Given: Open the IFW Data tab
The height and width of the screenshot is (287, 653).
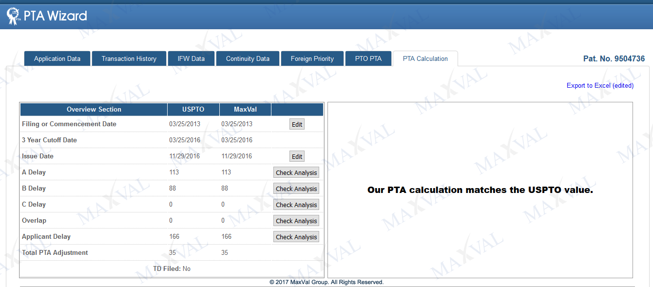Looking at the screenshot, I should coord(191,58).
